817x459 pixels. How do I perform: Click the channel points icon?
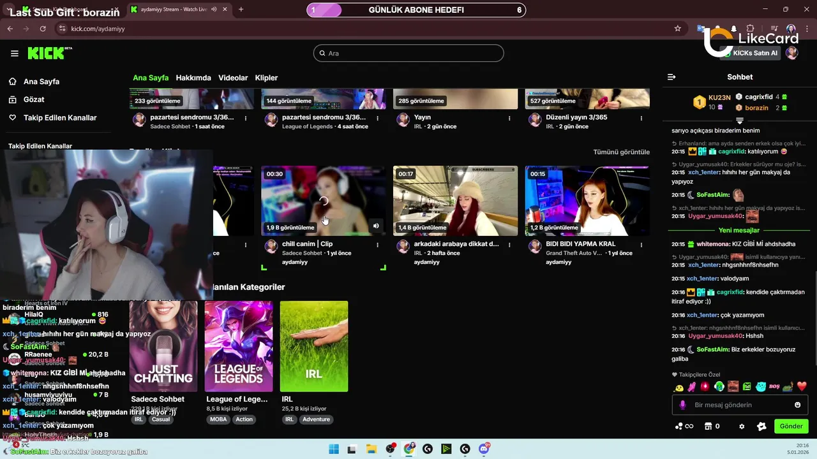[x=678, y=426]
